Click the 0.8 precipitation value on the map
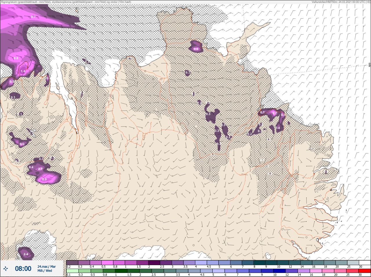This screenshot has width=371, height=277. (x=16, y=58)
